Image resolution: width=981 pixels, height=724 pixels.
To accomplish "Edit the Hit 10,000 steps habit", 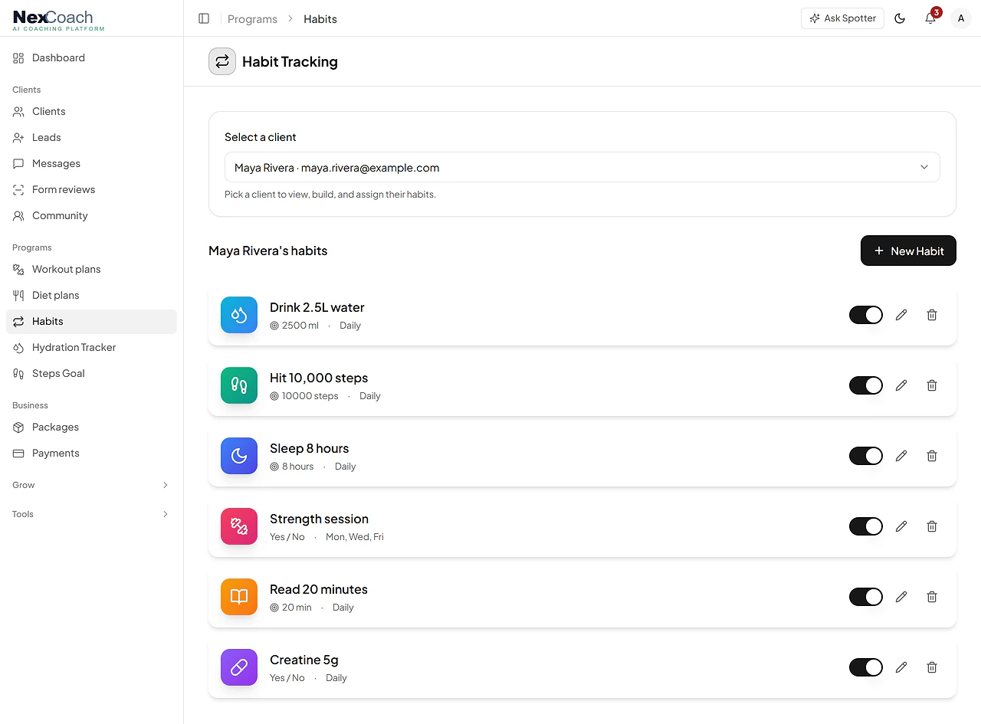I will (x=901, y=385).
